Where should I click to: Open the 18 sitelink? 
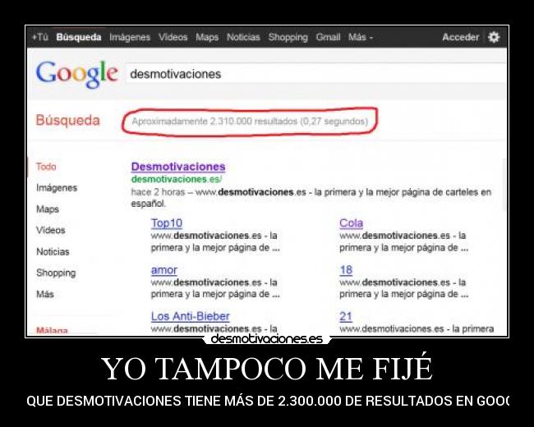click(346, 270)
